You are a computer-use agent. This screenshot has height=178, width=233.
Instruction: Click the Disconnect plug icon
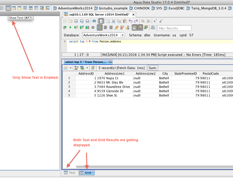tap(122, 27)
